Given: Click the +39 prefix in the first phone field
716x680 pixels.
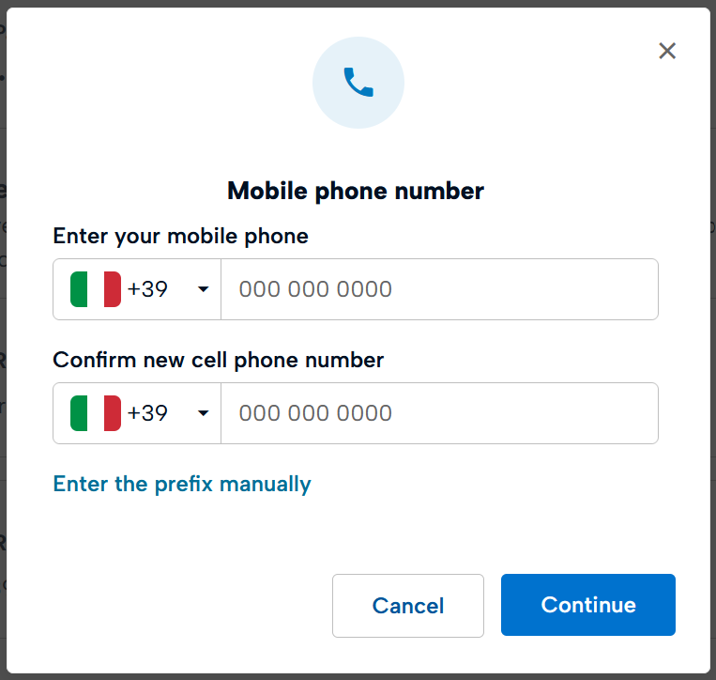Looking at the screenshot, I should pyautogui.click(x=147, y=289).
